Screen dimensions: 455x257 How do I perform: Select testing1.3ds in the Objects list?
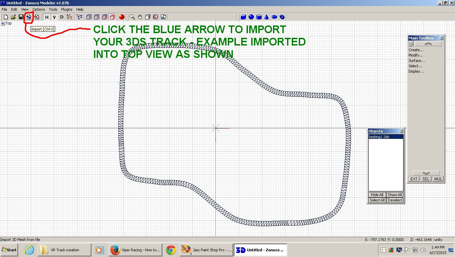386,137
